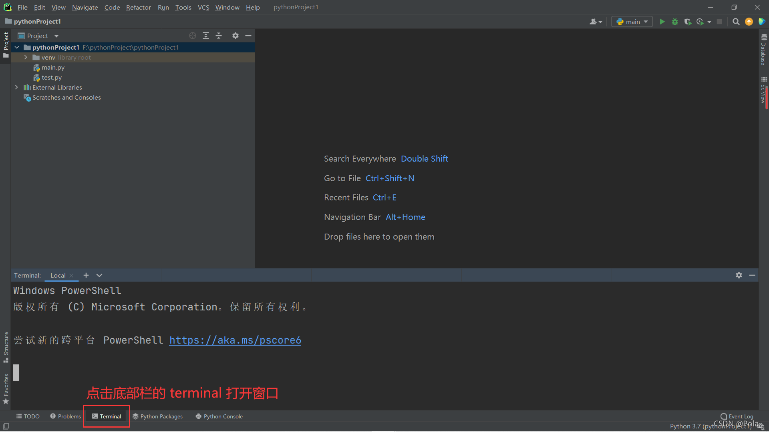Close the Local terminal tab

71,275
